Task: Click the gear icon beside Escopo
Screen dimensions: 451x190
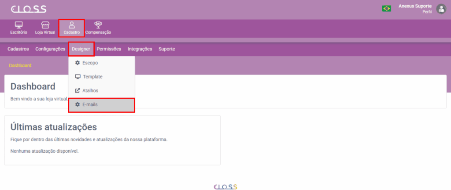Action: coord(78,63)
